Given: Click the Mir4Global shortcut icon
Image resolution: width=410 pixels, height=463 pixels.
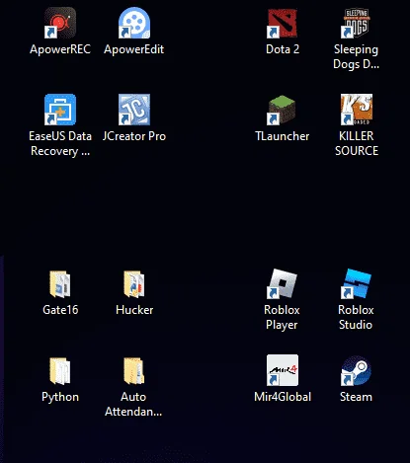Looking at the screenshot, I should pos(283,370).
